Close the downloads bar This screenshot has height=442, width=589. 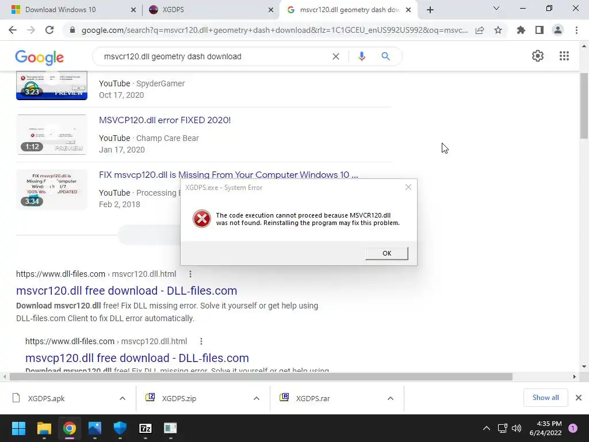click(579, 398)
